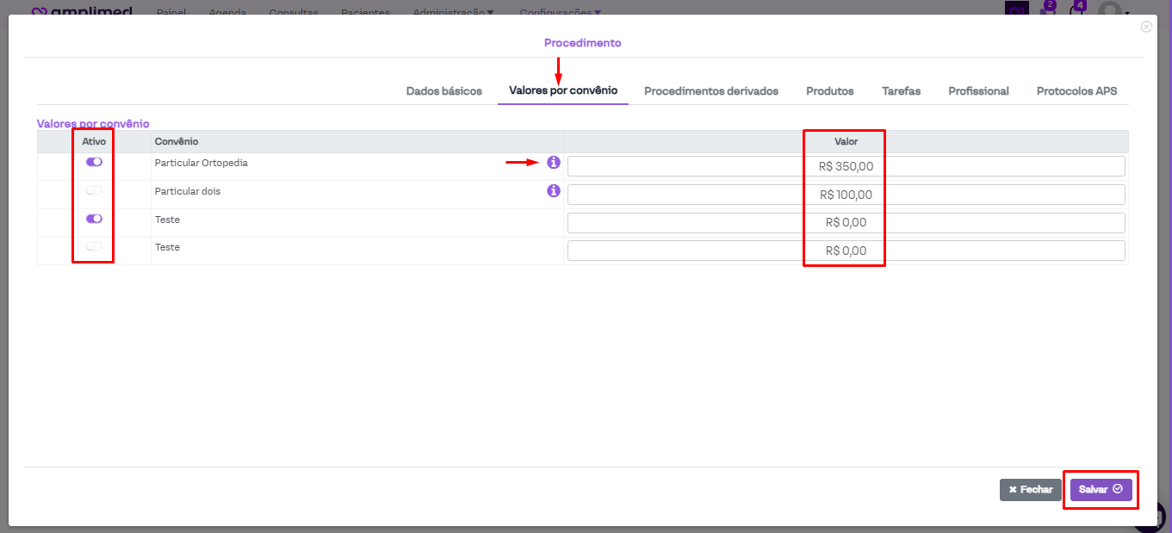Go to the Protocolos APS tab
Image resolution: width=1172 pixels, height=533 pixels.
(1076, 91)
